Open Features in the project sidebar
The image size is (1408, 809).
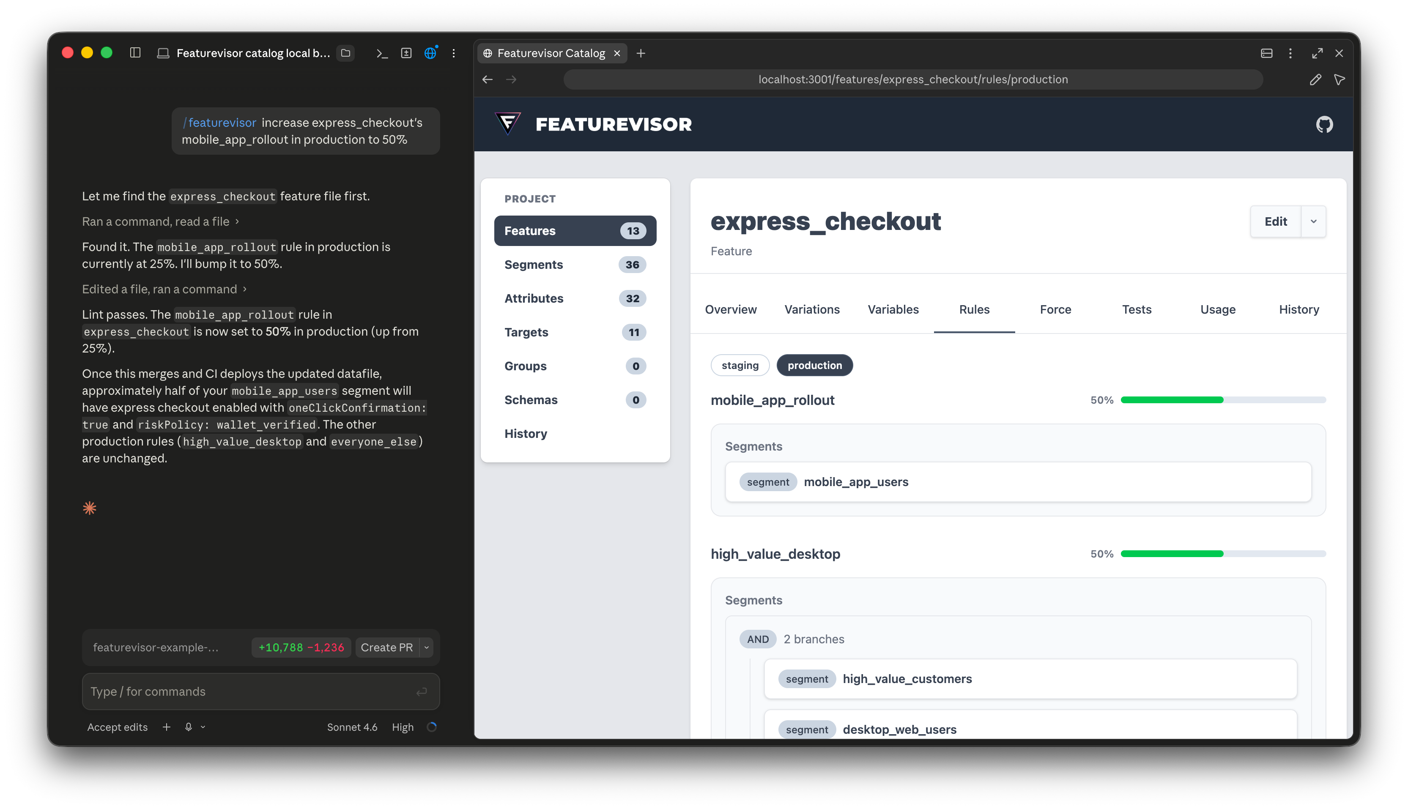pyautogui.click(x=575, y=231)
